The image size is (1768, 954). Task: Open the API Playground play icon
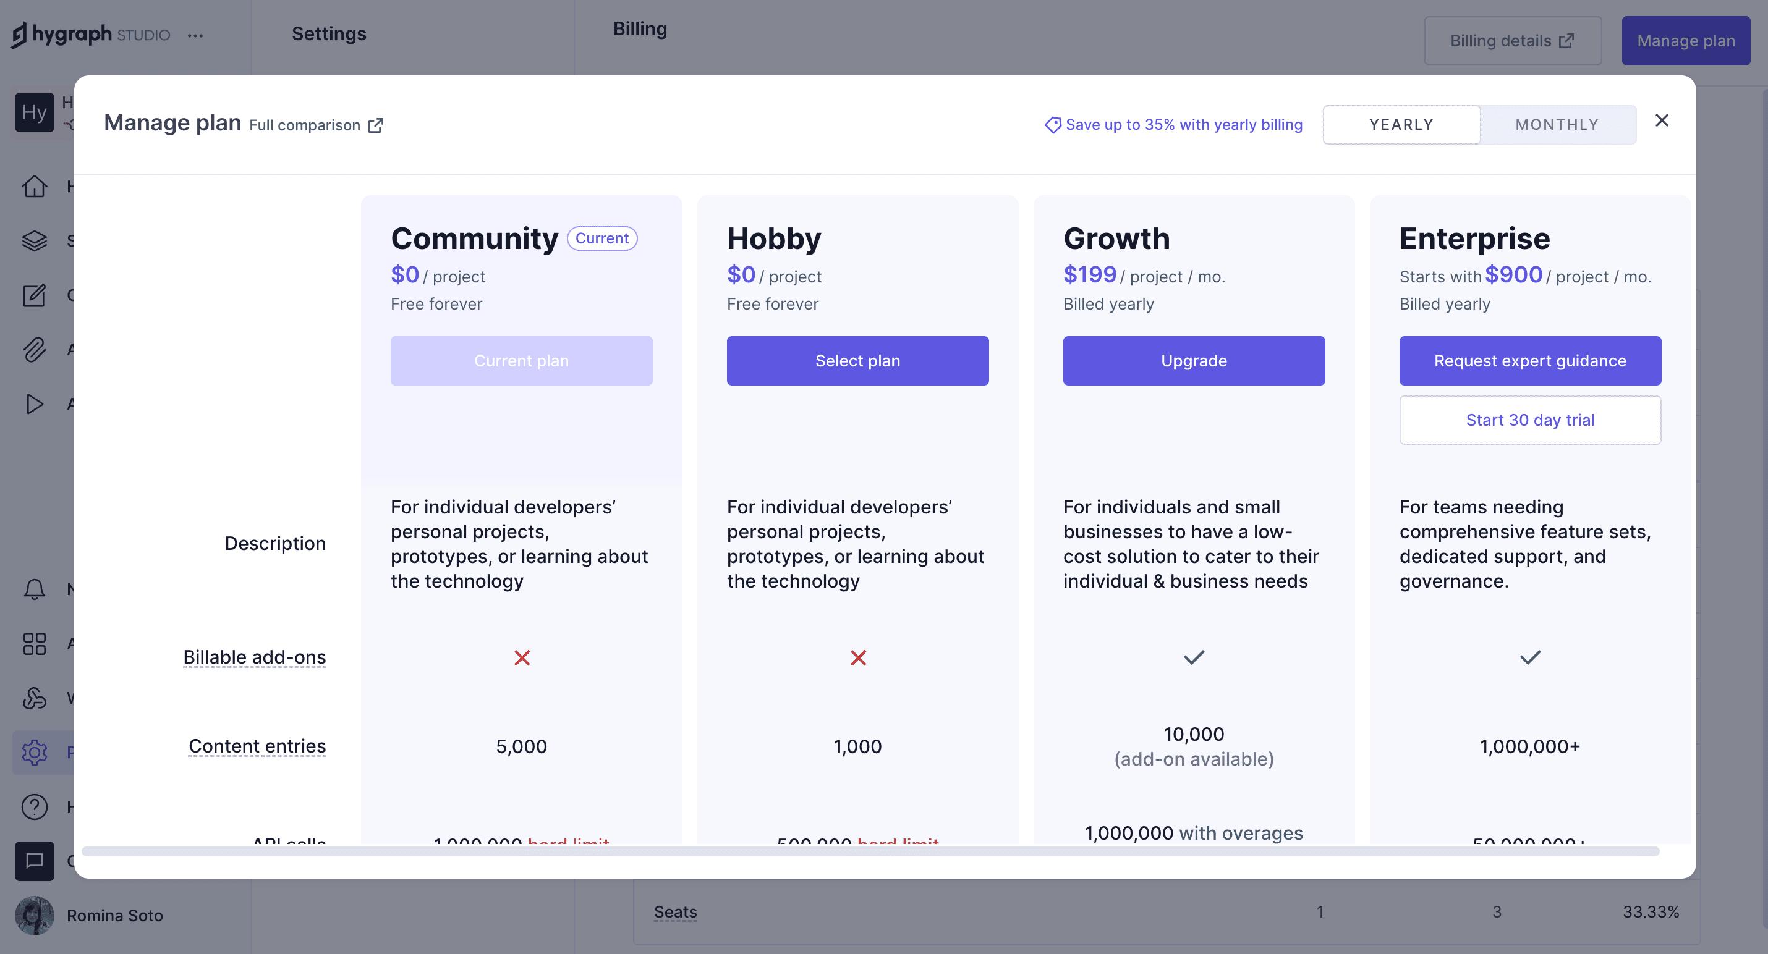(x=35, y=404)
